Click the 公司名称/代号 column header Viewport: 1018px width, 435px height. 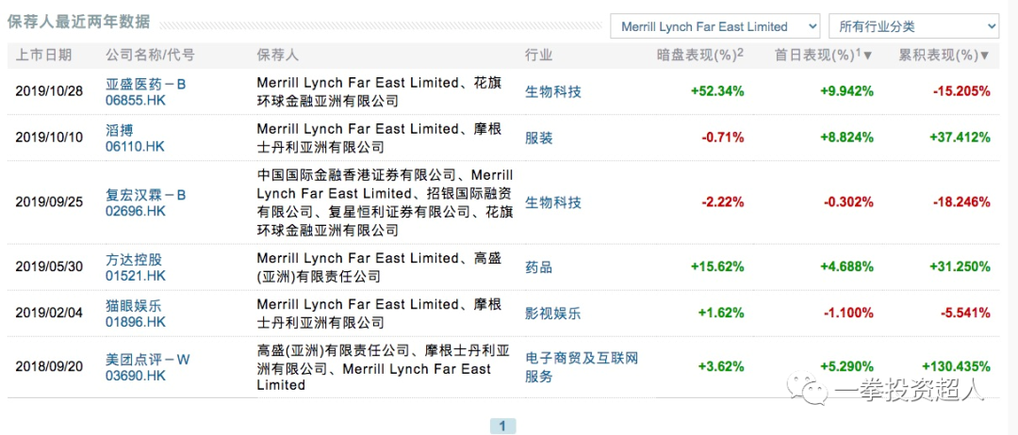coord(150,56)
